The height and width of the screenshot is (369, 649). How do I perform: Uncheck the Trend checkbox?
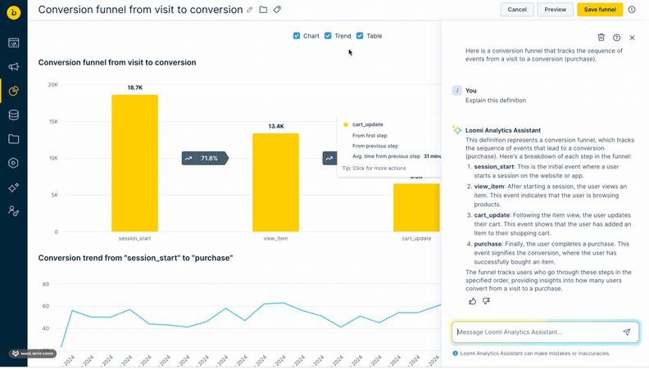[328, 36]
